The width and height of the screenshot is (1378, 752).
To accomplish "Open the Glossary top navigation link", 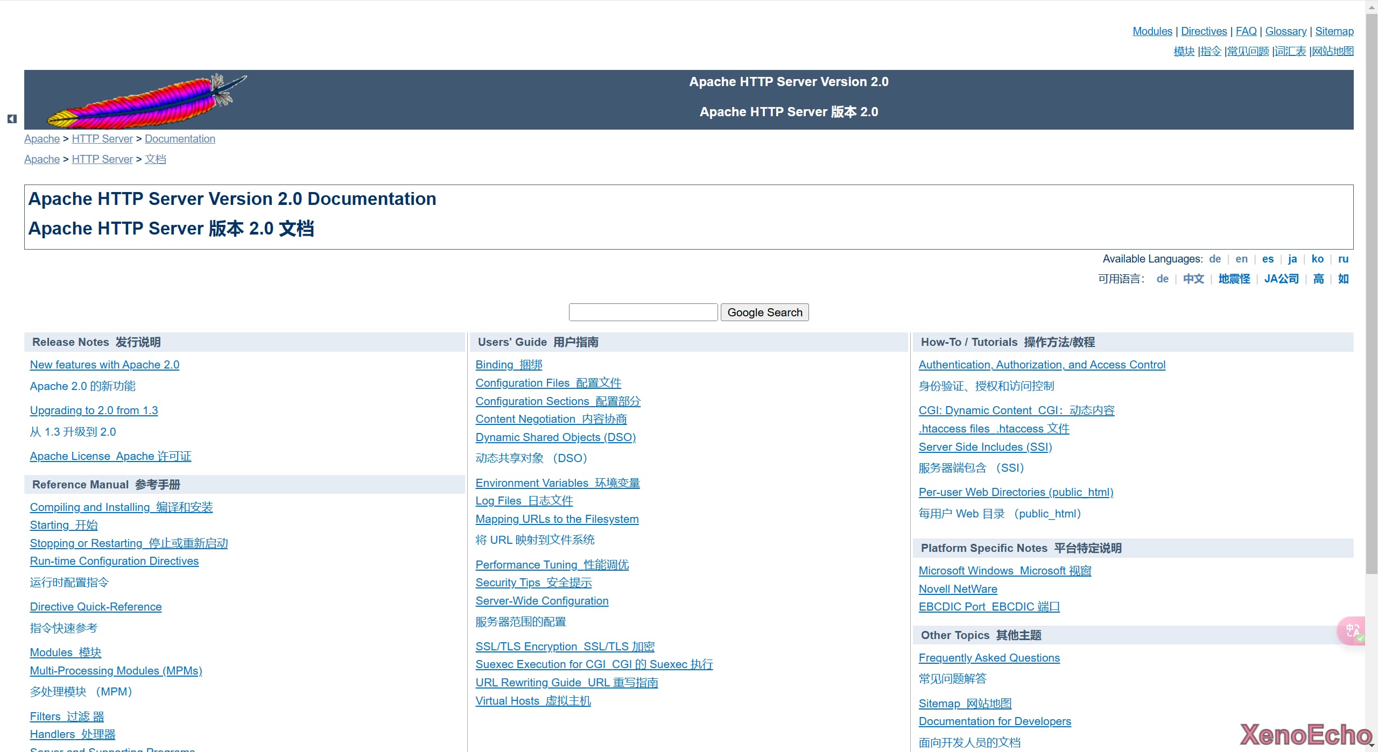I will [1285, 31].
